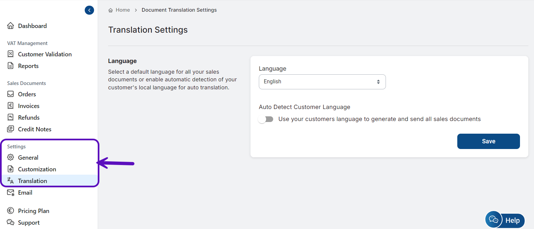534x229 pixels.
Task: Click the Credit Notes icon
Action: coord(11,129)
